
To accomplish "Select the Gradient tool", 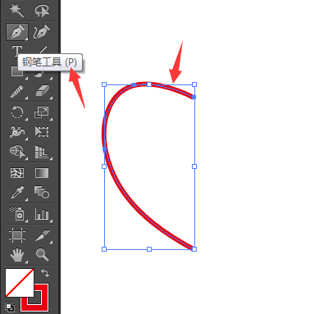I will click(42, 173).
